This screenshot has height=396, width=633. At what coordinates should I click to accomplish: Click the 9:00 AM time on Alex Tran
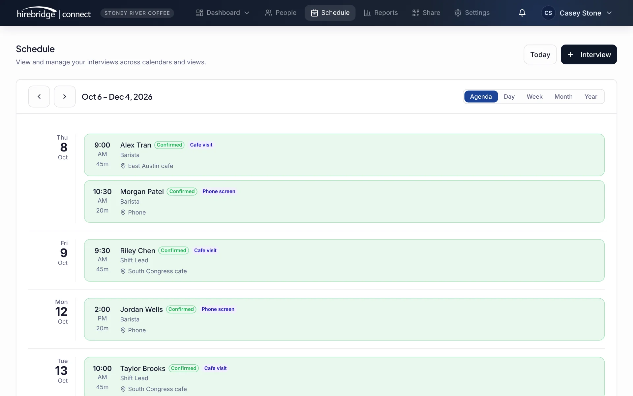tap(102, 149)
